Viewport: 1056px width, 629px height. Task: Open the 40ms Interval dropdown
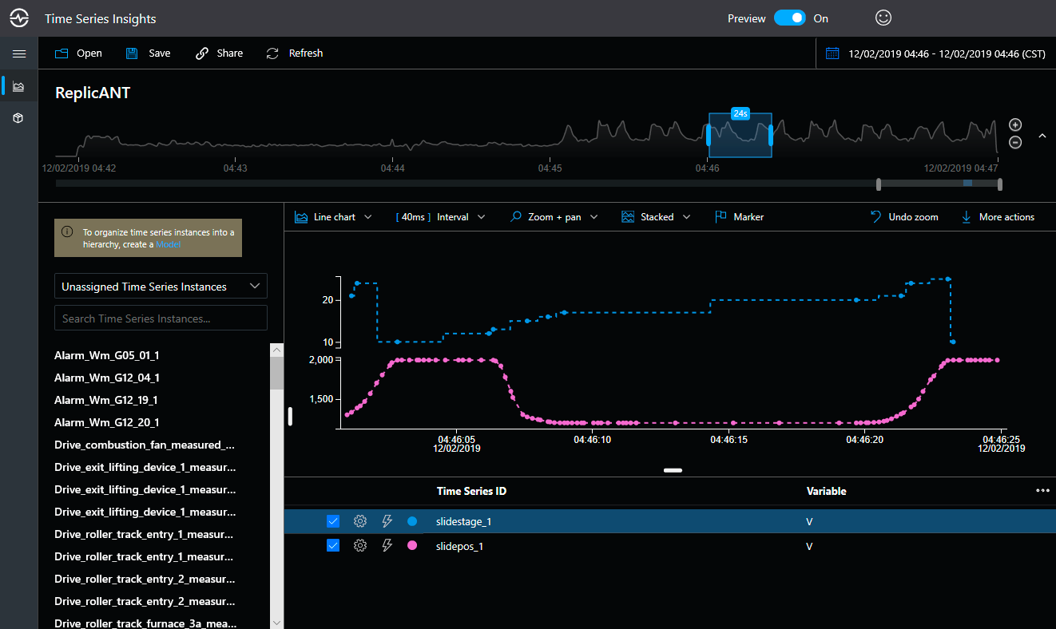point(441,217)
